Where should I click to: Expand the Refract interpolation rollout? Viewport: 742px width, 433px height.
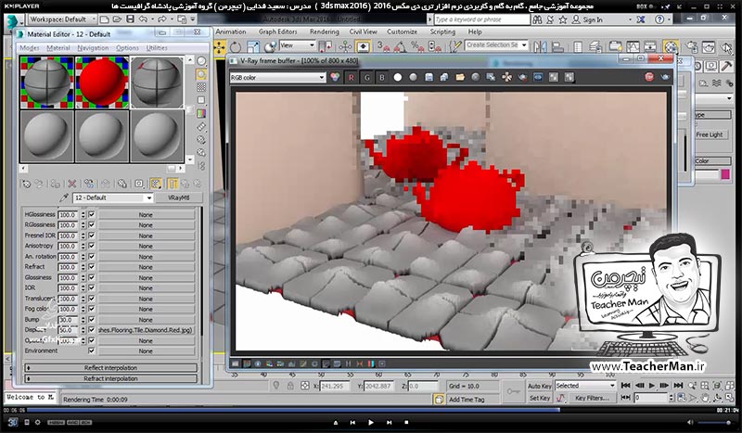tap(110, 378)
